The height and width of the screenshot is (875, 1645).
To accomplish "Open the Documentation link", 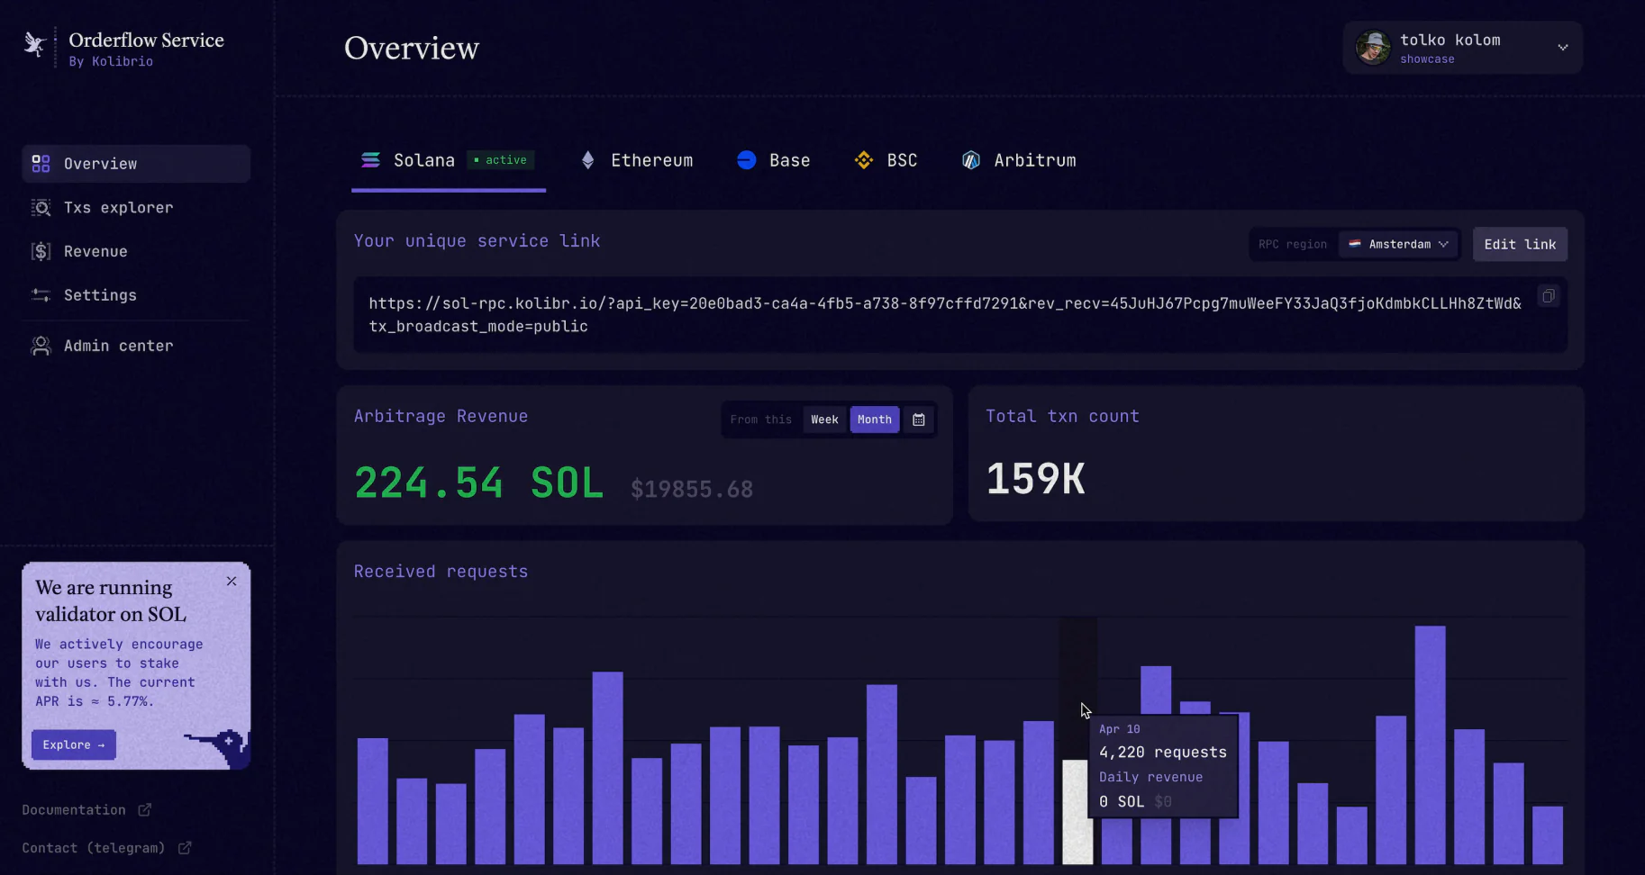I will coord(86,810).
